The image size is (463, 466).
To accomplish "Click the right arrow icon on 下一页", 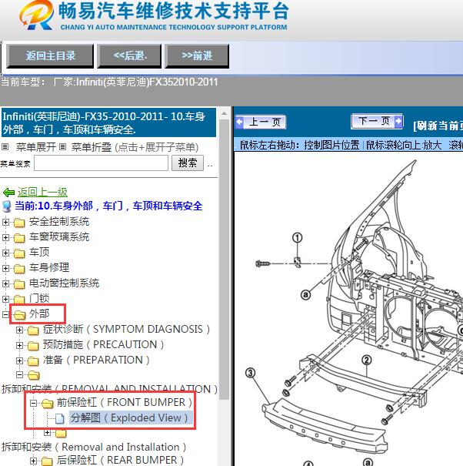I will point(398,121).
